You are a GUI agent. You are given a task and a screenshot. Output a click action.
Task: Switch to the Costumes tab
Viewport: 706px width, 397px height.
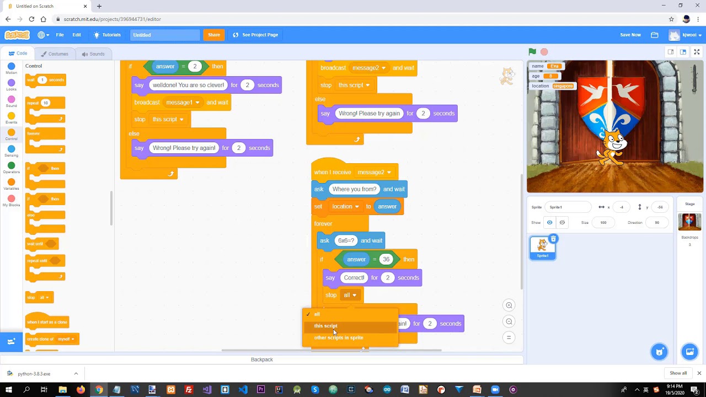click(54, 54)
